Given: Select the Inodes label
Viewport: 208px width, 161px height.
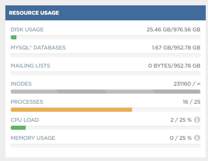Looking at the screenshot, I should click(x=21, y=84).
